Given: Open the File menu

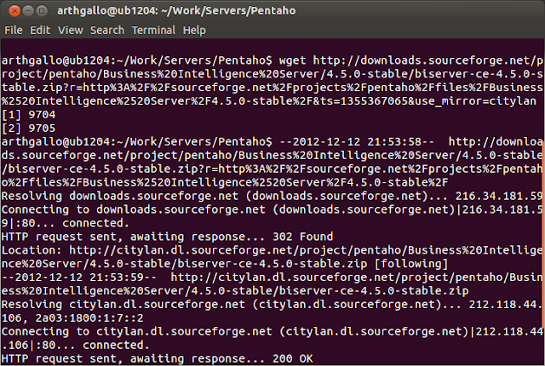Looking at the screenshot, I should (x=14, y=30).
